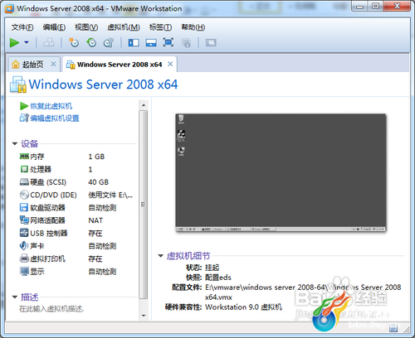
Task: Click the 挂起 status value
Action: pyautogui.click(x=212, y=268)
